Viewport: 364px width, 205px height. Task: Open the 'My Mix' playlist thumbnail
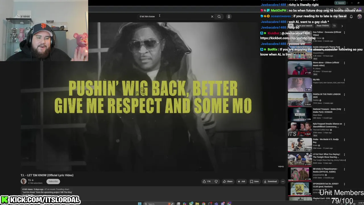tap(300, 85)
